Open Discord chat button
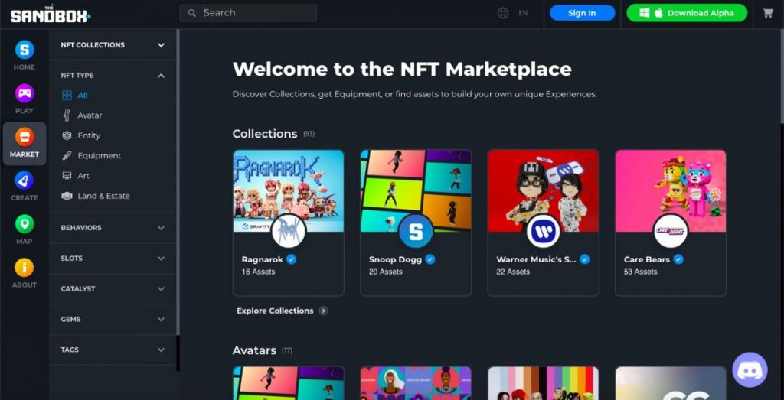This screenshot has height=400, width=784. tap(750, 370)
